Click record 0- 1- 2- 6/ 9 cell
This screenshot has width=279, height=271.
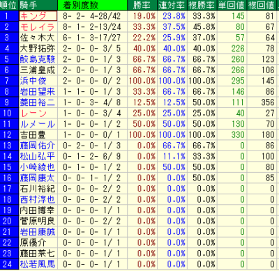(x=92, y=157)
